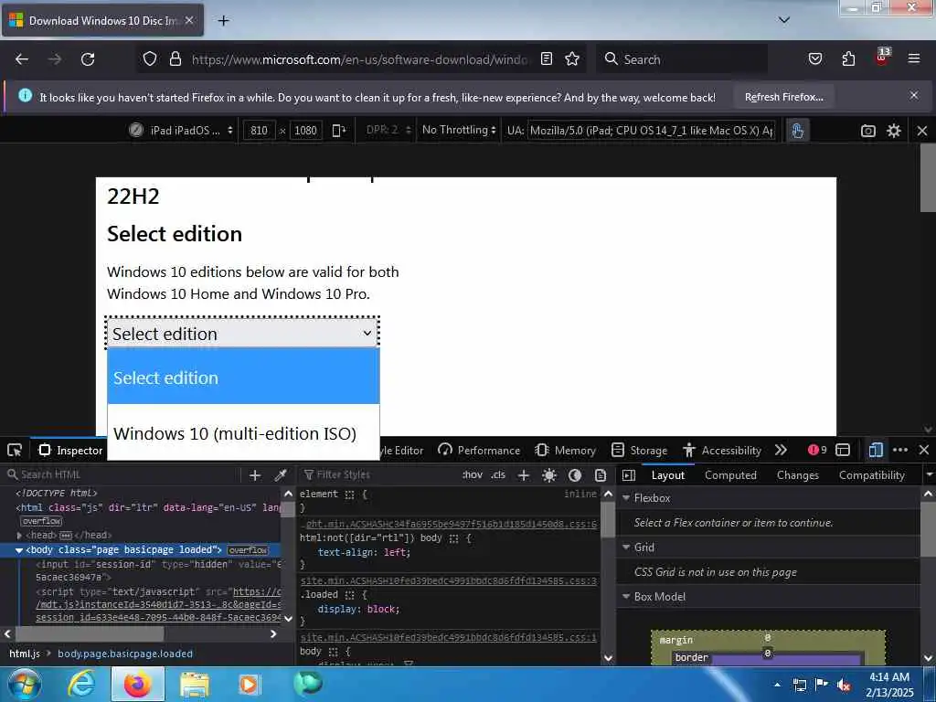
Task: Open responsive design mode settings gear
Action: pos(894,131)
